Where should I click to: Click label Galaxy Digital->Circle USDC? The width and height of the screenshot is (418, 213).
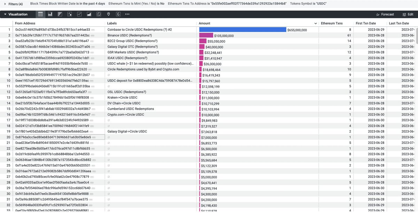(127, 132)
